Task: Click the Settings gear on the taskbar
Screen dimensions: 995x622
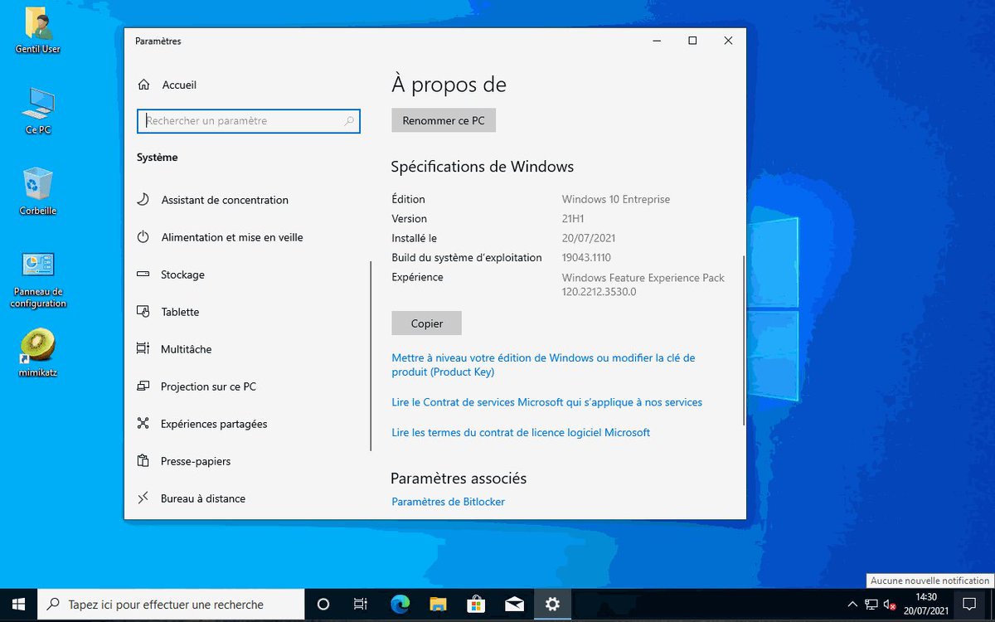Action: 552,605
